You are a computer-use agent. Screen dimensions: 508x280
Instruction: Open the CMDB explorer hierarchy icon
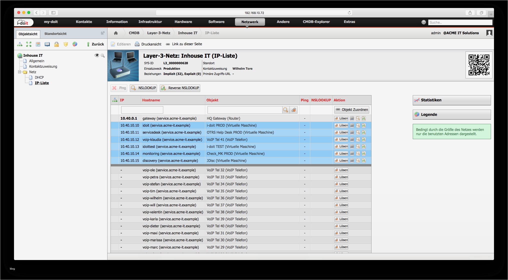tap(20, 44)
